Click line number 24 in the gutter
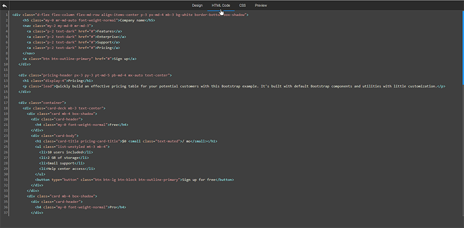The width and height of the screenshot is (464, 228). [x=6, y=141]
